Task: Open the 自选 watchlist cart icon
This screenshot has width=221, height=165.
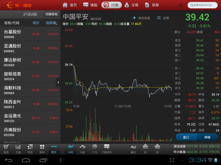Action: click(x=6, y=149)
